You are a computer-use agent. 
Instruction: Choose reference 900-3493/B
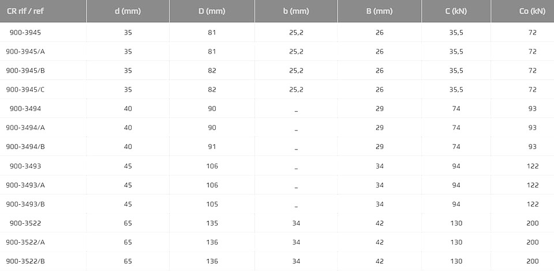(x=25, y=204)
